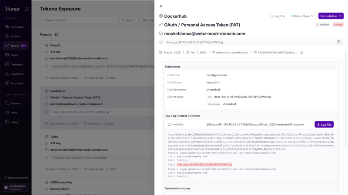Open Cookies in the sidebar
This screenshot has width=348, height=195.
coord(16,36)
